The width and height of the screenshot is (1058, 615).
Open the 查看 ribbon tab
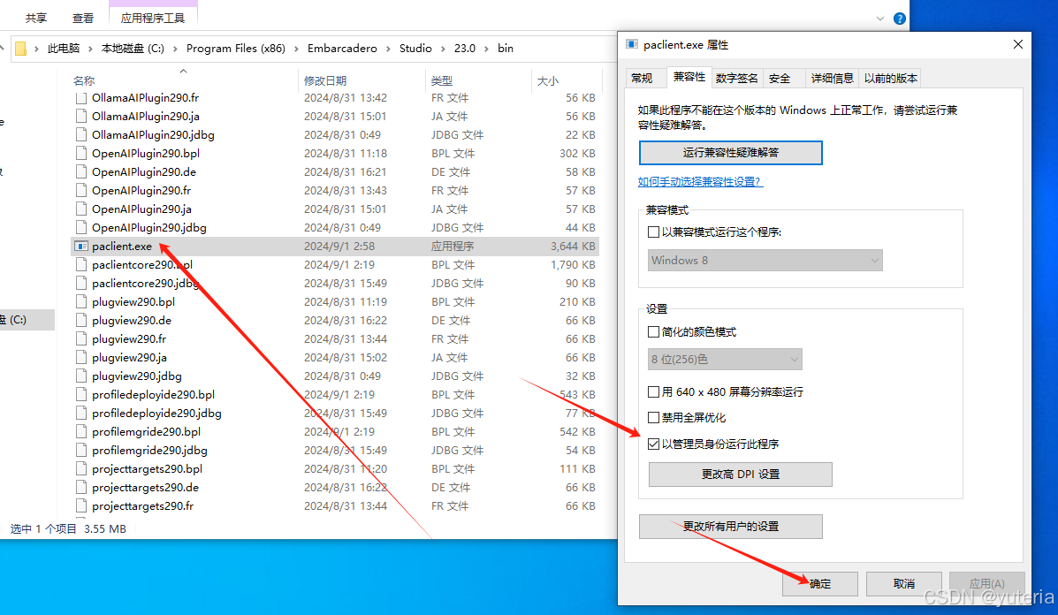[83, 19]
